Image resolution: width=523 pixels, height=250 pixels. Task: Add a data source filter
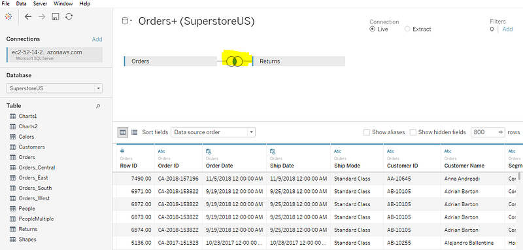pos(508,29)
